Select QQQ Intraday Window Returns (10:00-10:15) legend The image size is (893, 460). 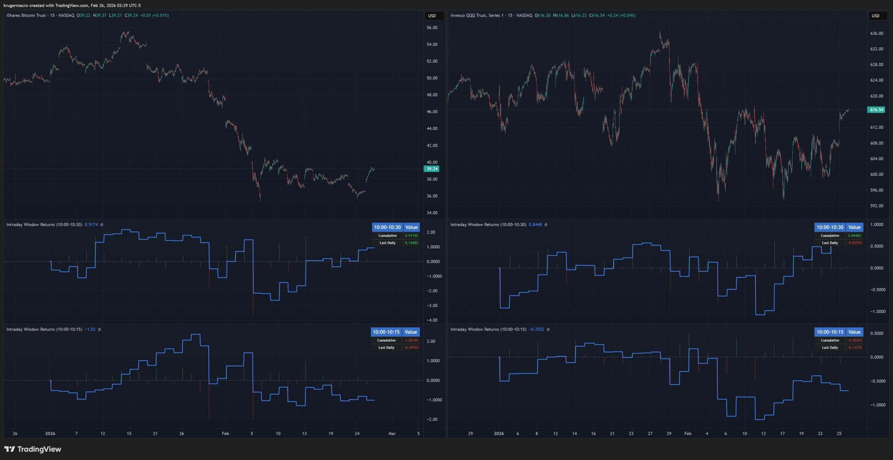(488, 329)
